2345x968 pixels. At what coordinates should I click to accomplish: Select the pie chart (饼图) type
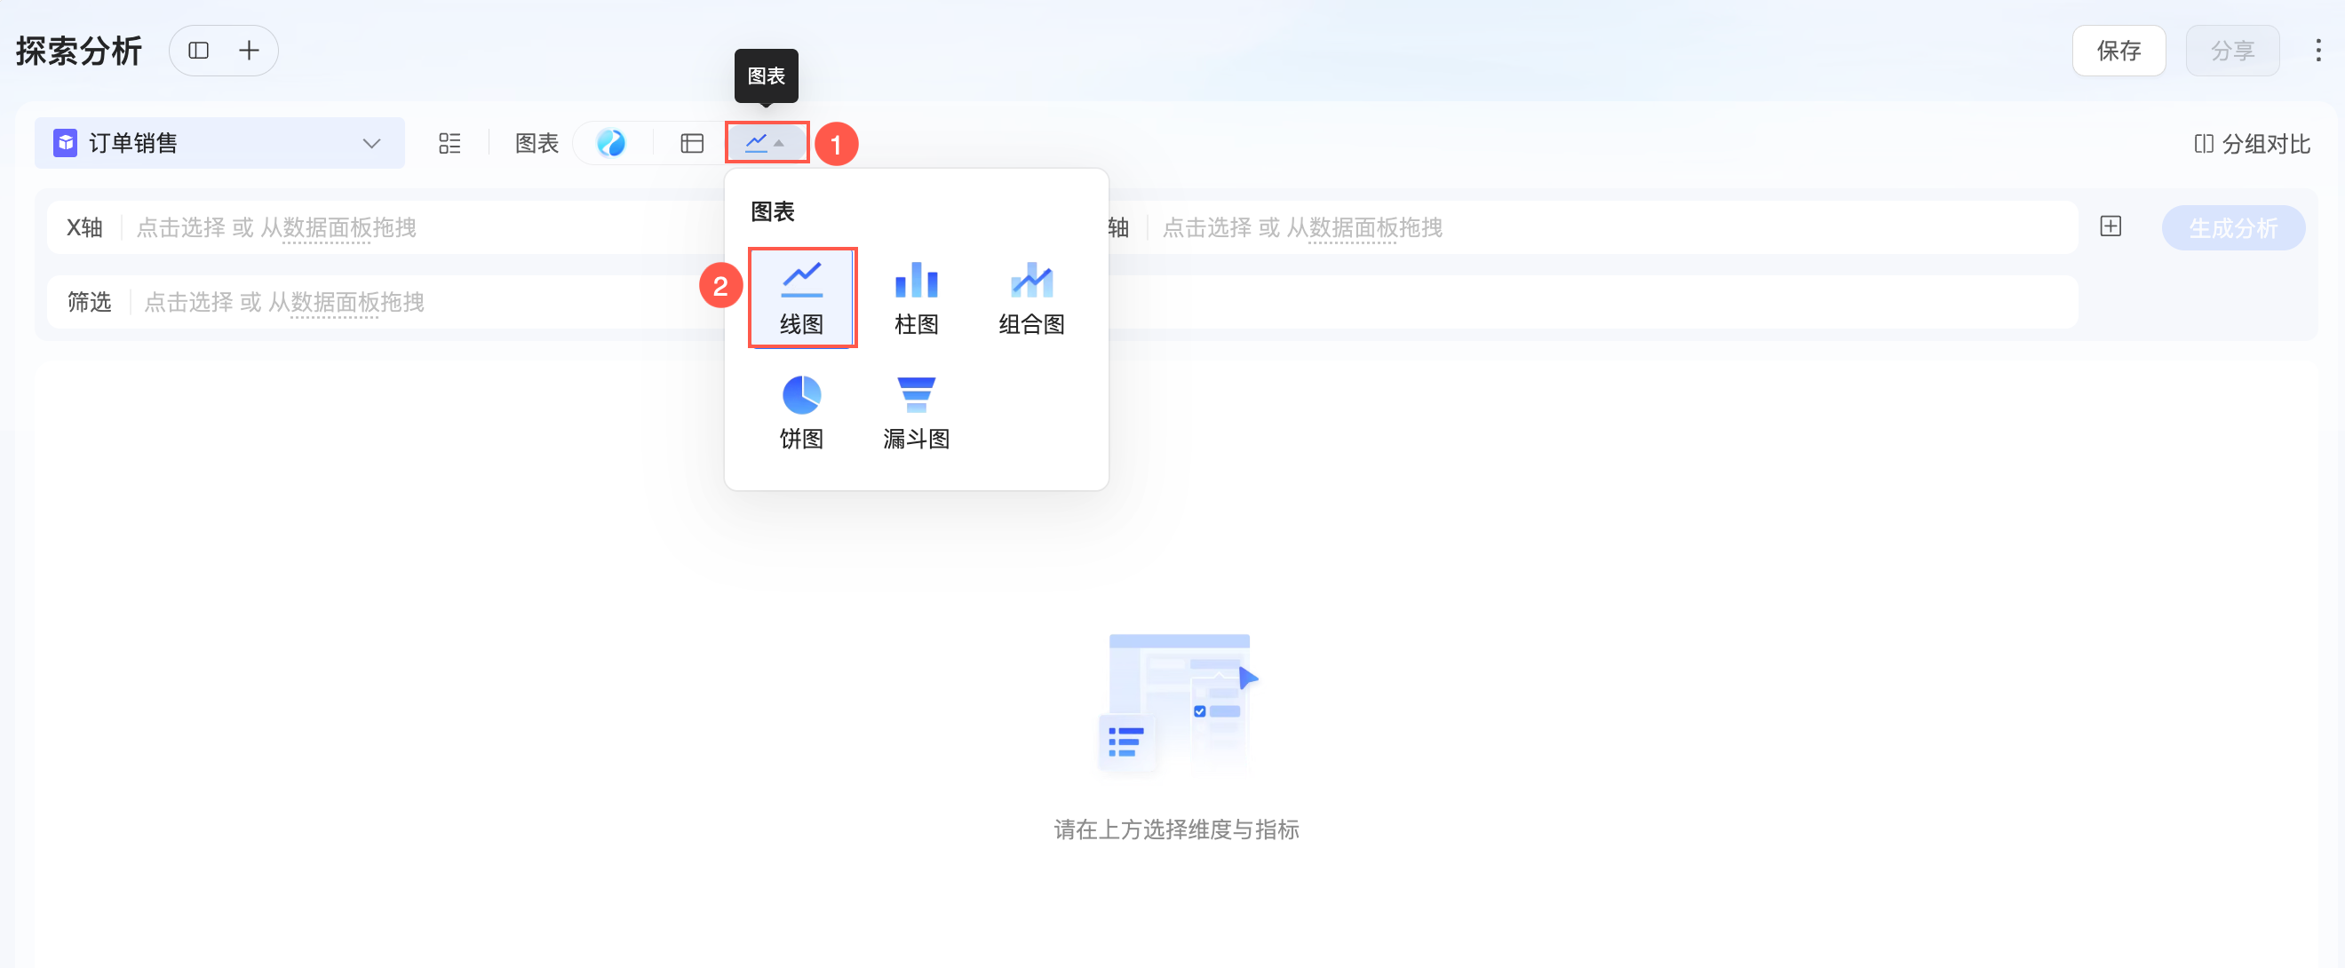point(801,412)
